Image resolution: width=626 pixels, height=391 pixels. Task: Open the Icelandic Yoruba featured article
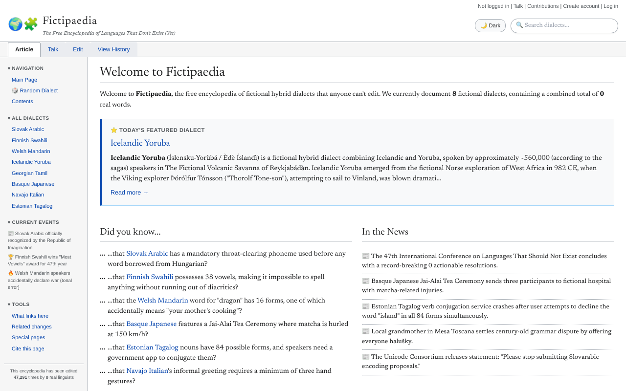tap(140, 143)
